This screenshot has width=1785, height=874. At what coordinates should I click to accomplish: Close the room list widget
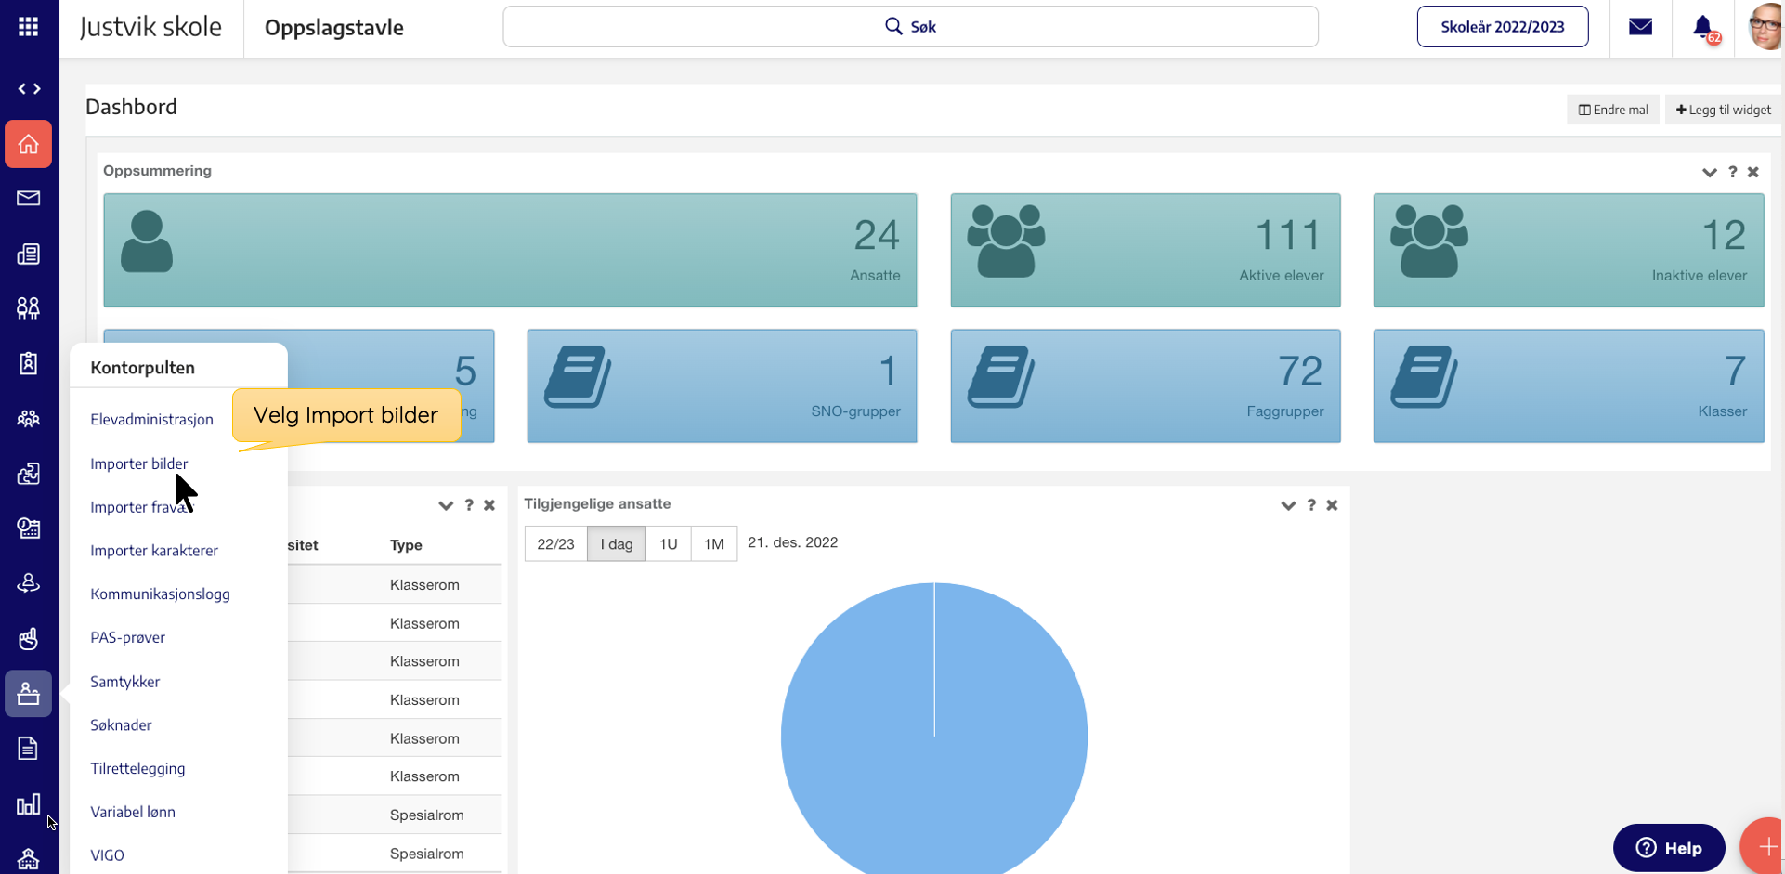coord(489,505)
